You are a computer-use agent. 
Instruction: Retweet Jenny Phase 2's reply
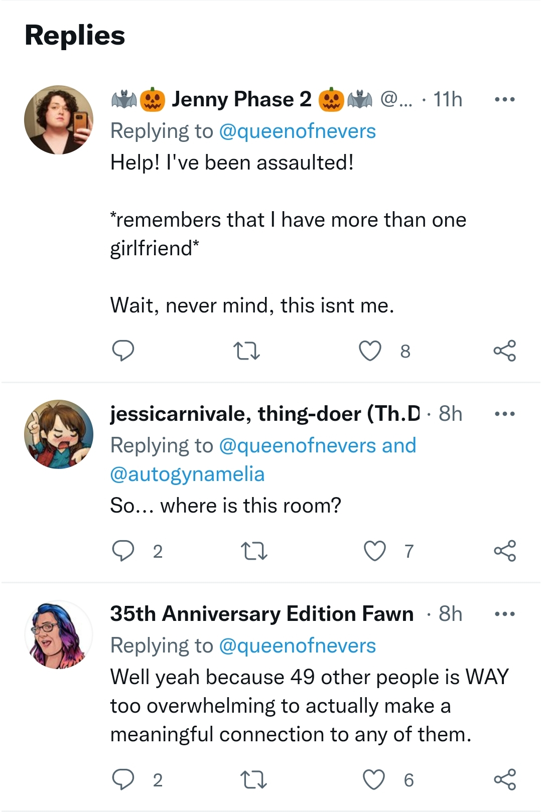tap(247, 351)
